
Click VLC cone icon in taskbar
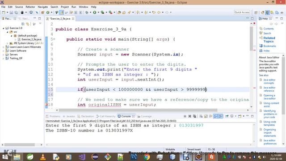(x=43, y=157)
